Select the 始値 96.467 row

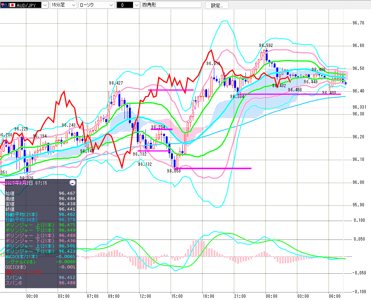(x=41, y=193)
